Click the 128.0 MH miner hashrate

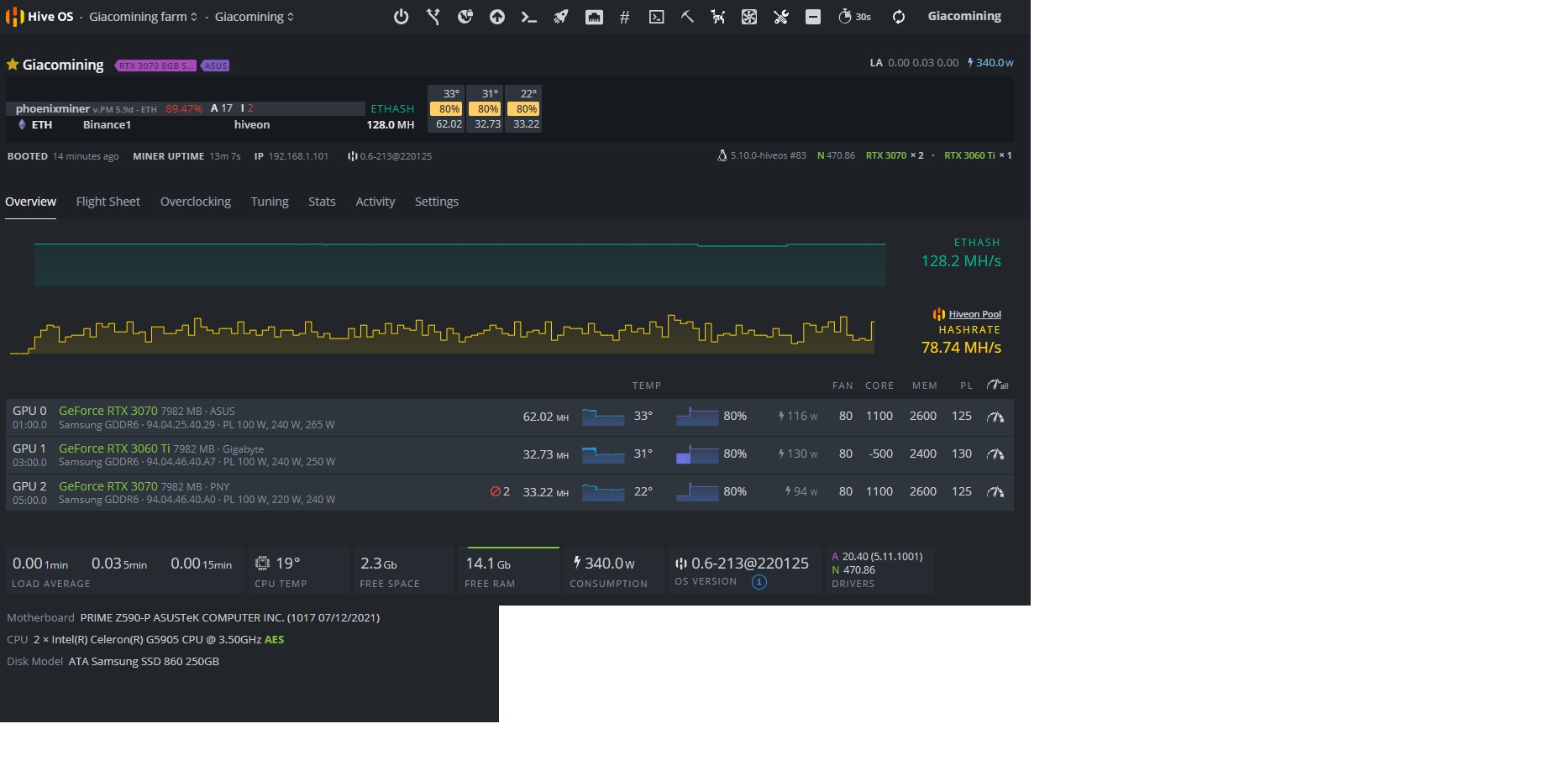pos(391,124)
